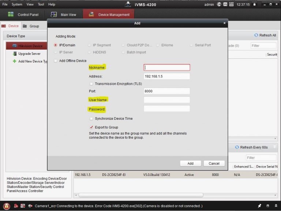Open the Control Panel tab
The image size is (281, 211).
tap(23, 15)
